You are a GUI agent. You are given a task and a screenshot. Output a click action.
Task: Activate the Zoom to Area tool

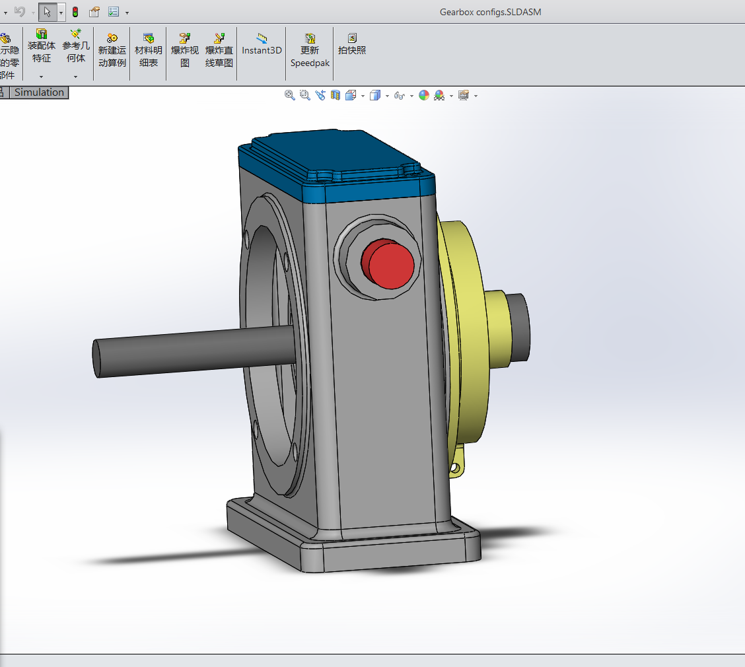[304, 95]
